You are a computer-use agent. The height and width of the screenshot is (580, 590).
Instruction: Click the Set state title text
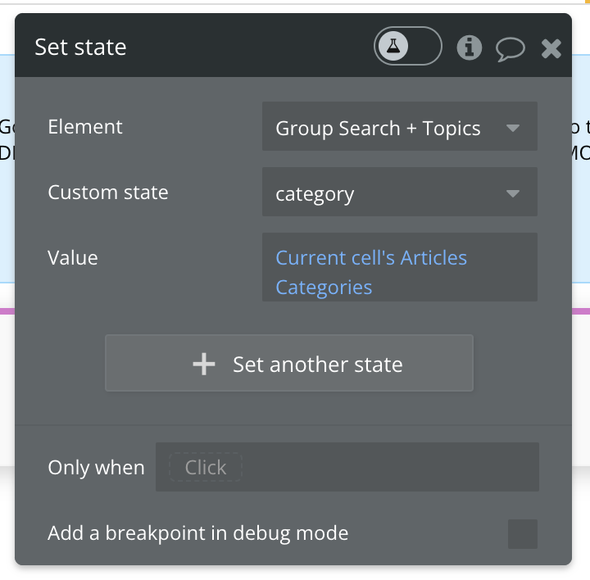click(x=80, y=47)
